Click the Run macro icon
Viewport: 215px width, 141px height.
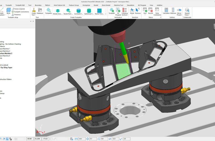click(145, 10)
